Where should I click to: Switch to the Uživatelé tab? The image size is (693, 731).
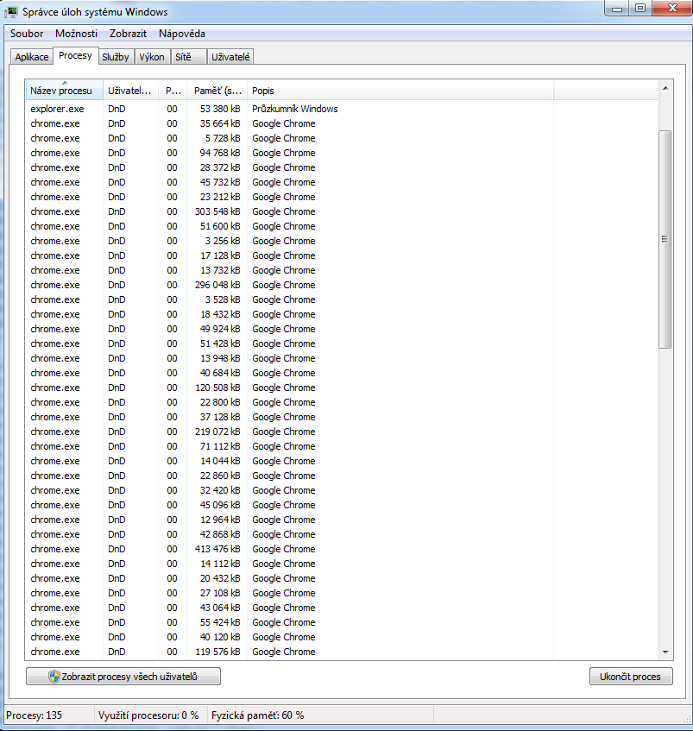[230, 57]
